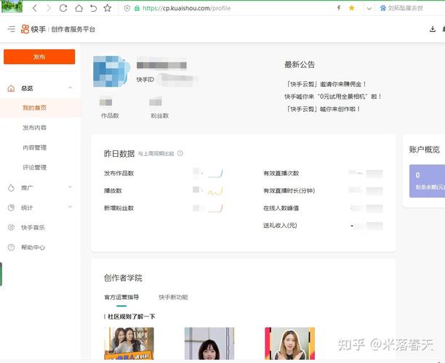The width and height of the screenshot is (445, 363).
Task: Open the address bar dropdown arrow
Action: [369, 9]
